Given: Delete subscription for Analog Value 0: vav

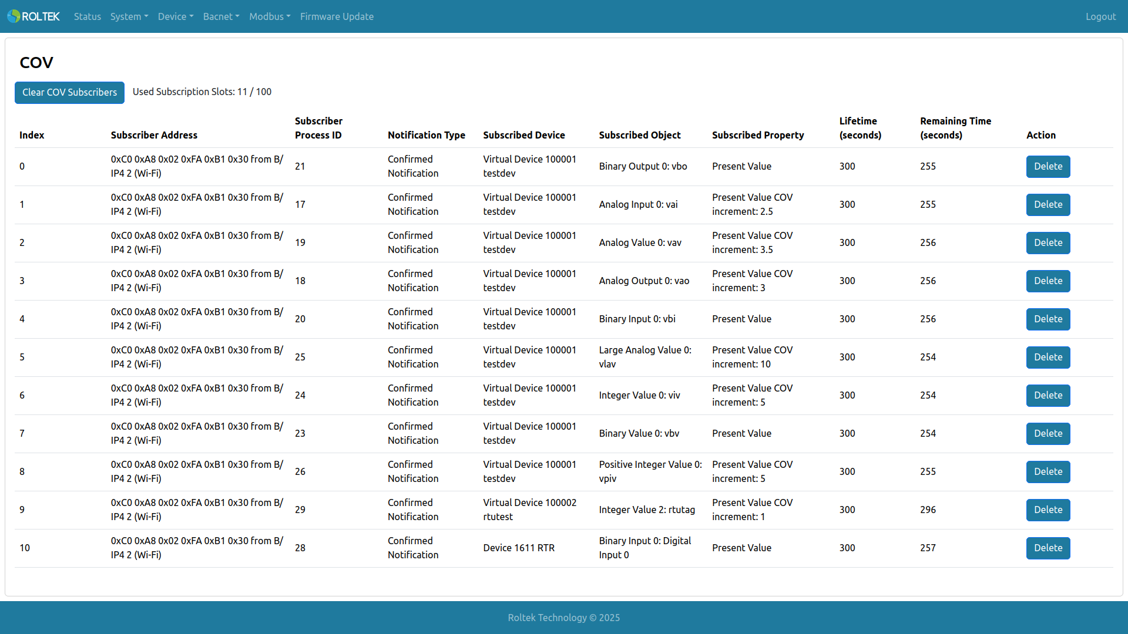Looking at the screenshot, I should click(1048, 242).
